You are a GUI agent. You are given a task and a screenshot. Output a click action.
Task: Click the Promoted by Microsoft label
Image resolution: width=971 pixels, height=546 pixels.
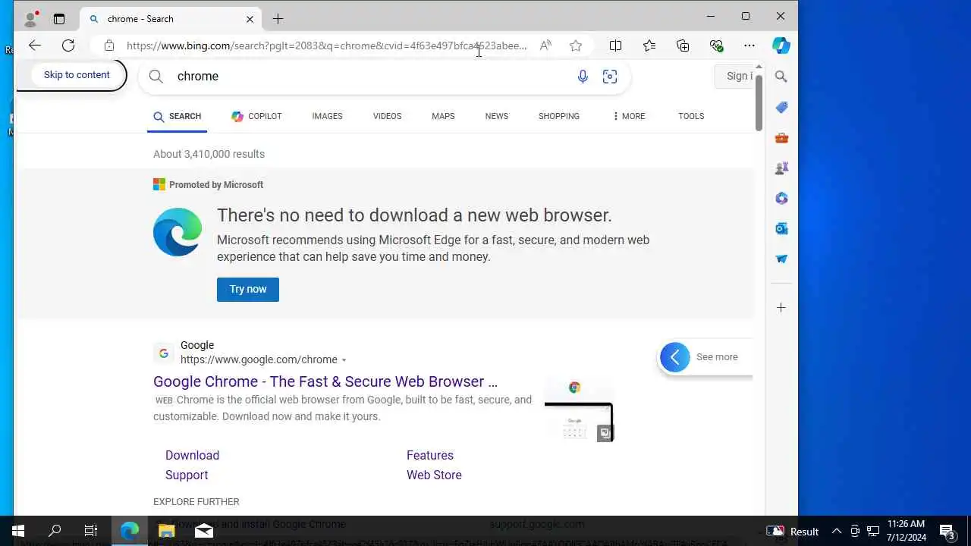tap(216, 184)
